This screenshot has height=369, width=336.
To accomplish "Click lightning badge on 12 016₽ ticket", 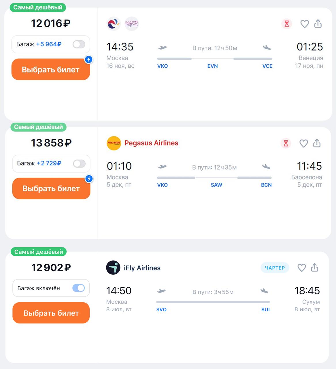I will tap(89, 60).
